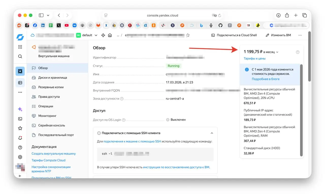Open Cloud Shell terminal icon in rail
This screenshot has height=196, width=325.
20,119
